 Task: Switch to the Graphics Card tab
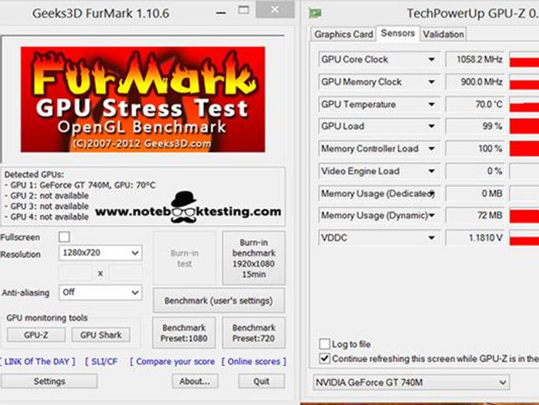tap(344, 34)
